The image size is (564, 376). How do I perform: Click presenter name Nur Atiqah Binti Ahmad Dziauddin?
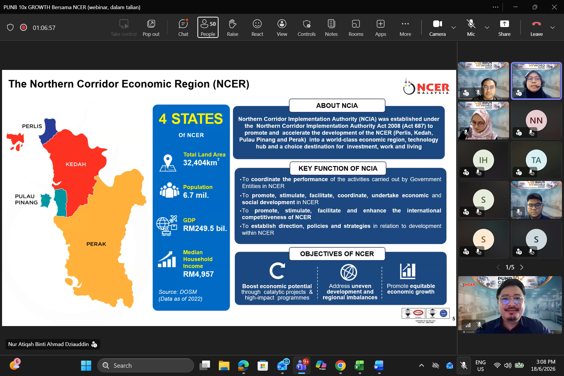coord(48,344)
